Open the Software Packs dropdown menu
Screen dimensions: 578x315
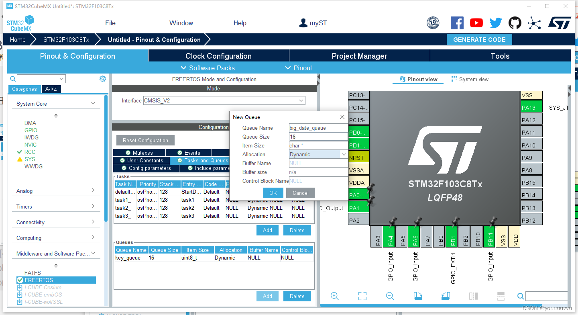pyautogui.click(x=208, y=68)
